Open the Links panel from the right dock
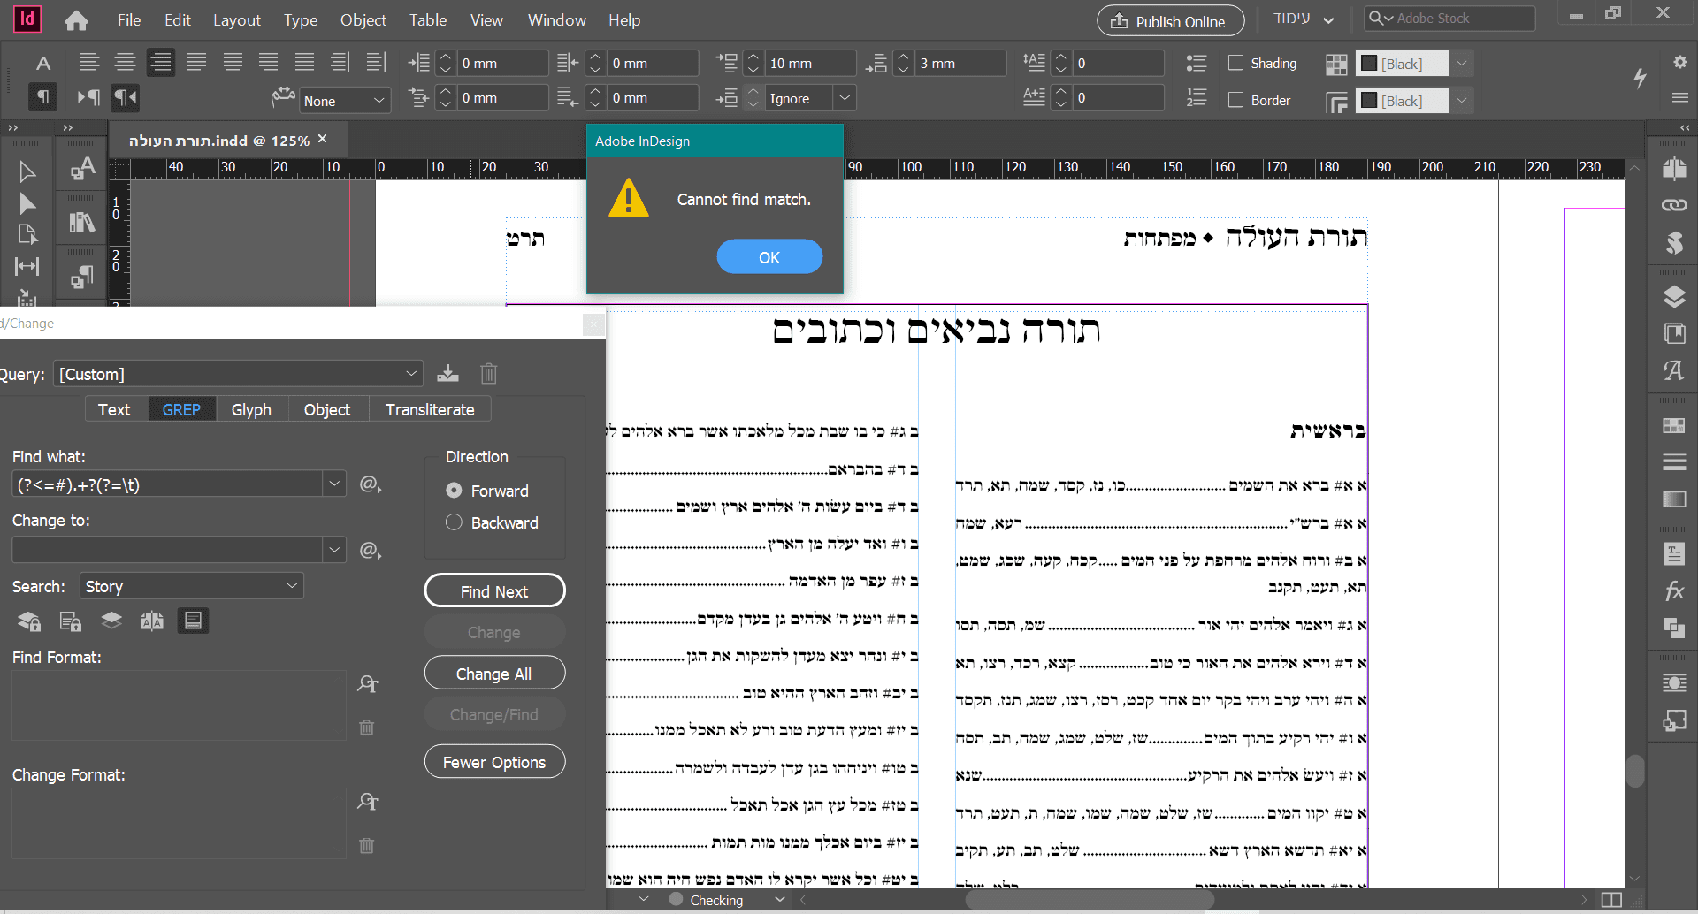The height and width of the screenshot is (914, 1698). [1674, 204]
